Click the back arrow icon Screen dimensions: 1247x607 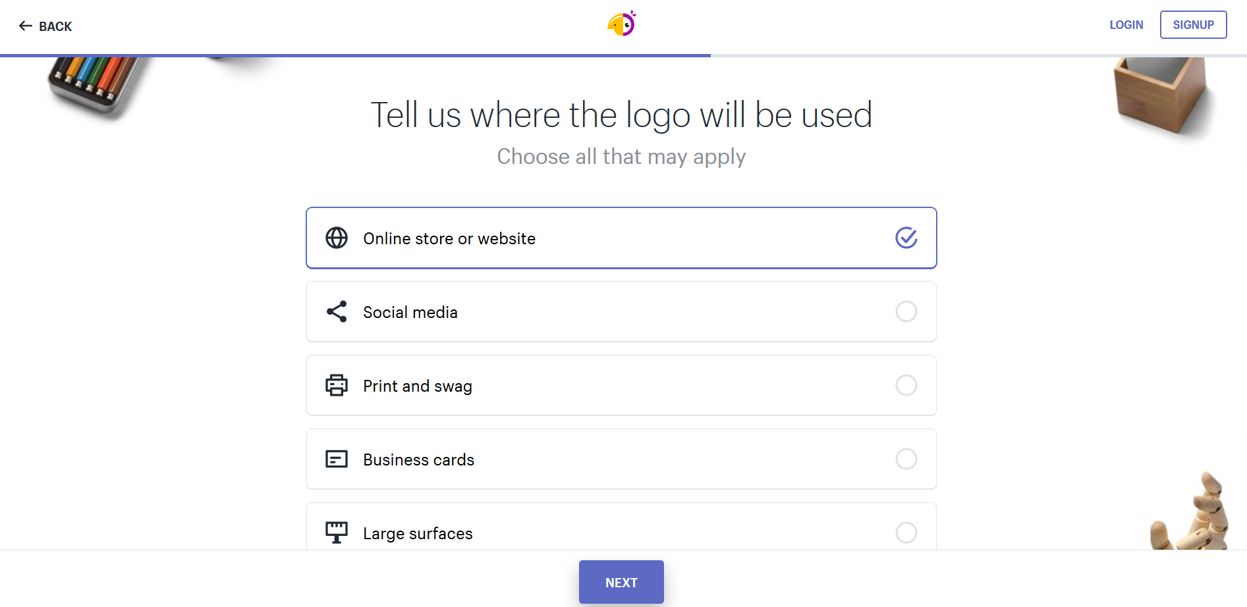click(26, 26)
